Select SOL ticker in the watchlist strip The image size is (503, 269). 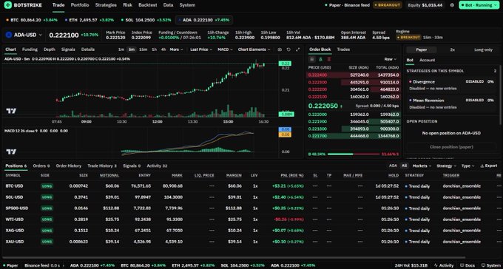coord(146,20)
